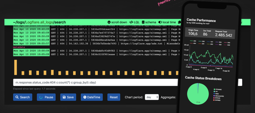The width and height of the screenshot is (255, 113).
Task: Select the log timestamp Mon Apr 13 2020 10:00:09
Action: pos(31,51)
